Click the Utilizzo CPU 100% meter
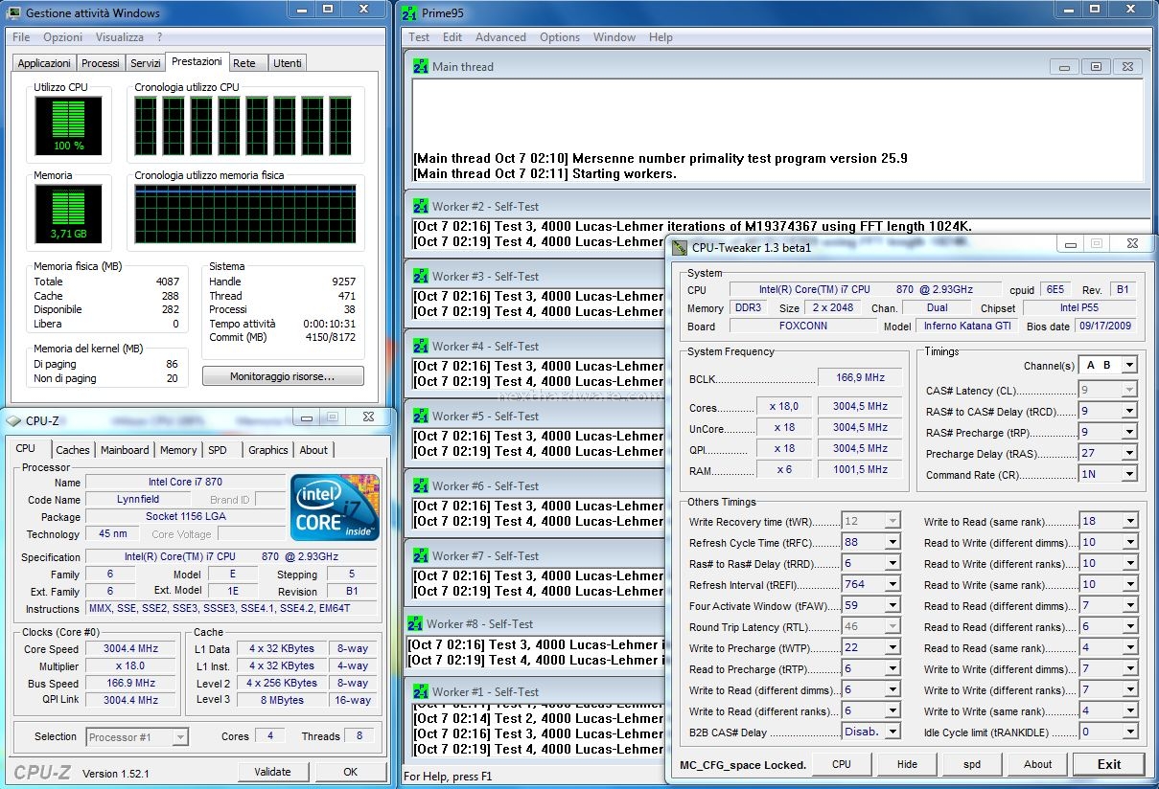 point(68,124)
